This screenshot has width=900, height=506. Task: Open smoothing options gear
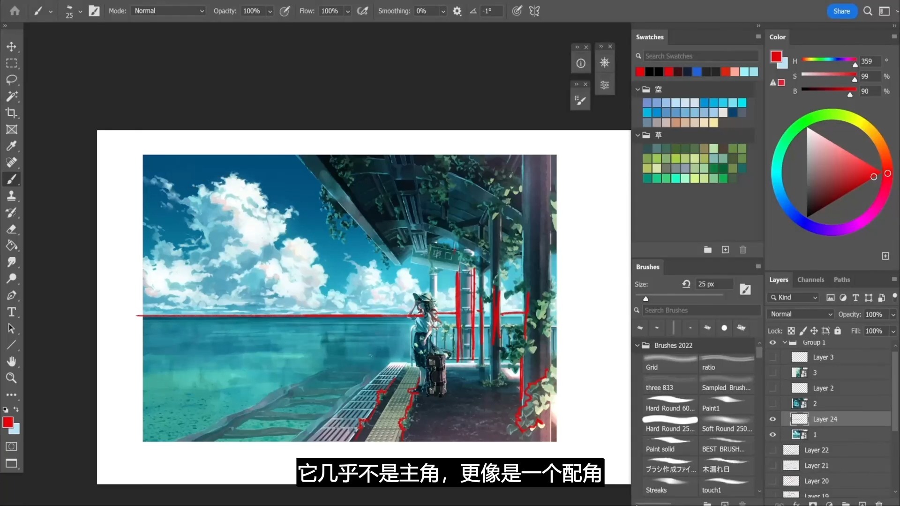[457, 11]
